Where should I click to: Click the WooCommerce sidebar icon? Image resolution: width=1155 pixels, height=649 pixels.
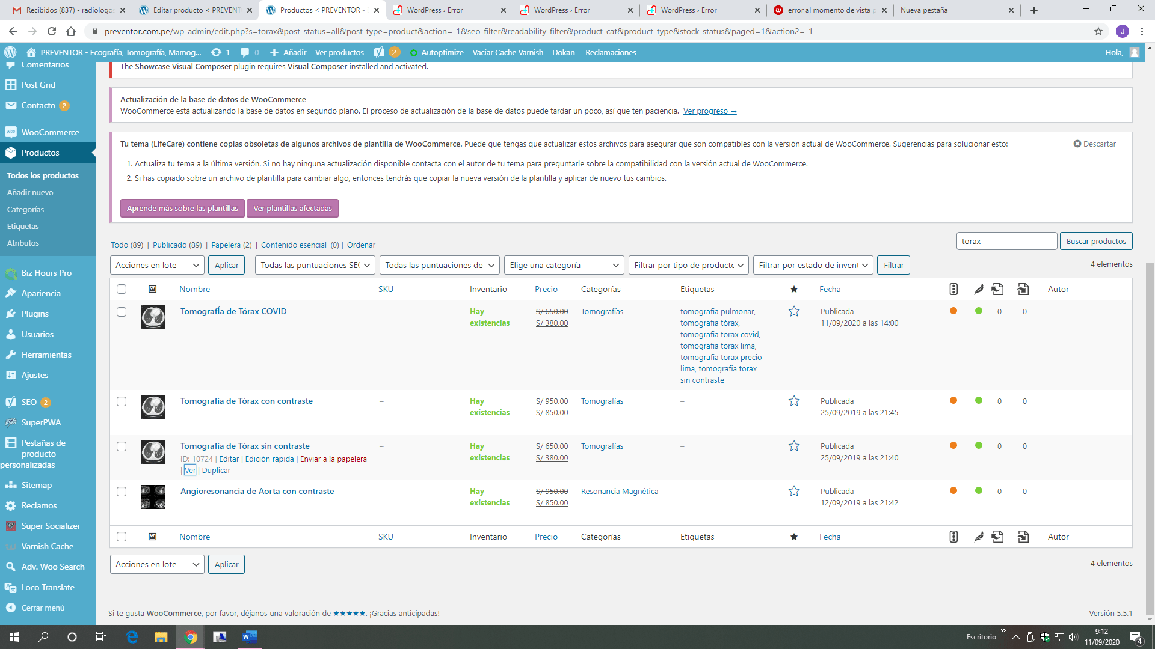[11, 132]
